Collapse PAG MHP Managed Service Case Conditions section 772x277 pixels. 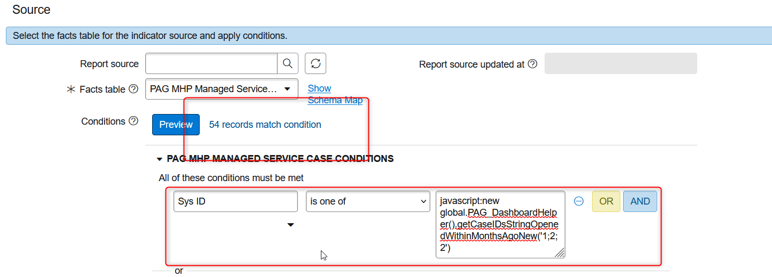[159, 159]
